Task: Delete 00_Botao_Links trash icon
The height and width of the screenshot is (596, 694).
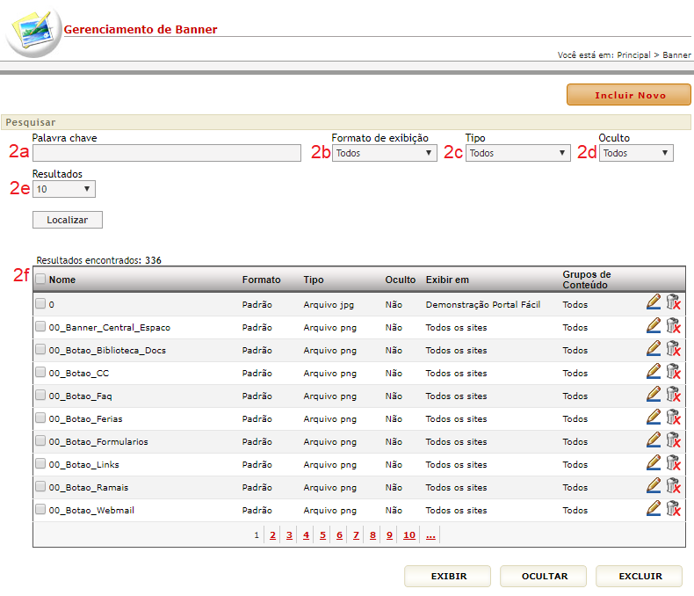Action: [x=673, y=463]
